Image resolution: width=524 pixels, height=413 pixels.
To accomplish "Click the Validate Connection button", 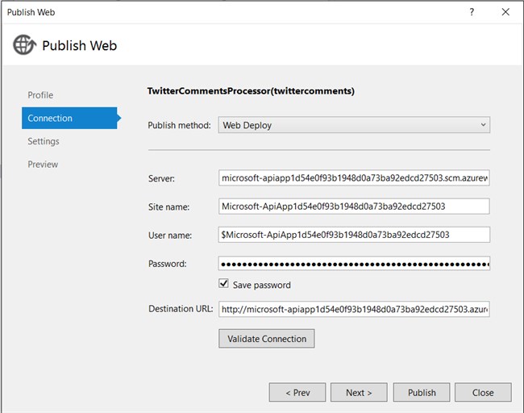I will pos(266,339).
